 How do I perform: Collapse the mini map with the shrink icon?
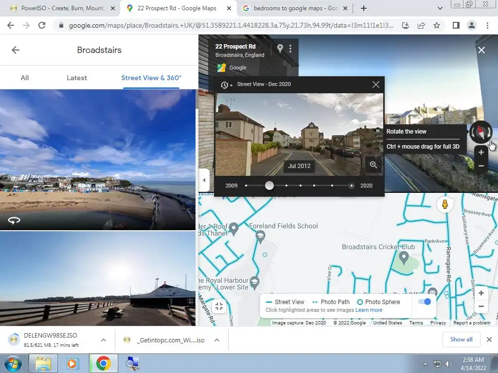219,306
